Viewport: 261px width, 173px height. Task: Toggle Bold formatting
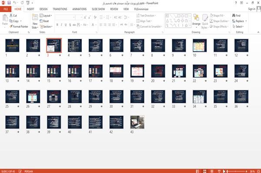coord(57,25)
